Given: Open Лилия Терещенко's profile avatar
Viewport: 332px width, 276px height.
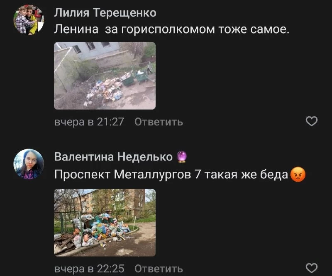Looking at the screenshot, I should point(29,20).
